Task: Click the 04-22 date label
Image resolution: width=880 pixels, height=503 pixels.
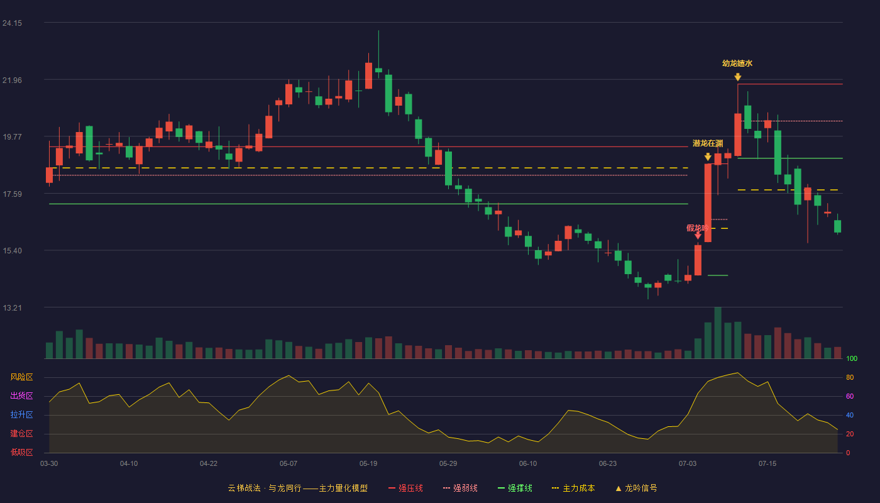Action: pos(209,463)
